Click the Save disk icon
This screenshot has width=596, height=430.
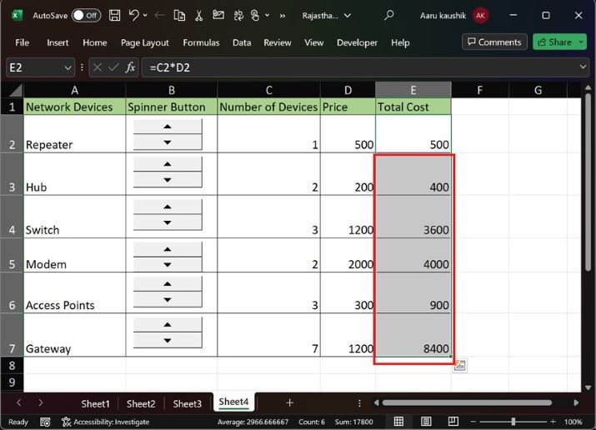click(114, 16)
